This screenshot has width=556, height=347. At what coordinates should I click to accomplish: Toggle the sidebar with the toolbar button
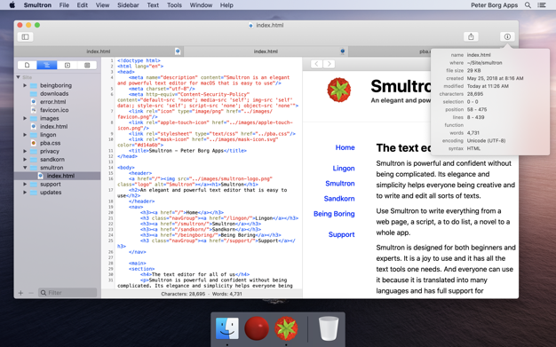tap(25, 37)
